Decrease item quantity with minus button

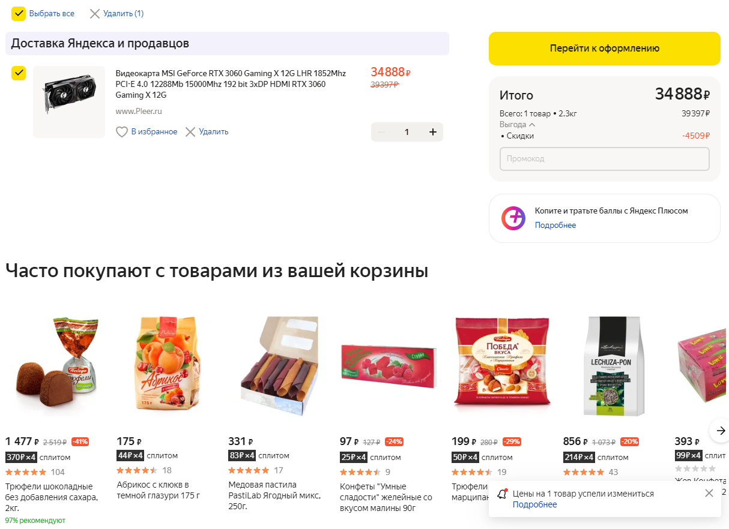pyautogui.click(x=381, y=132)
